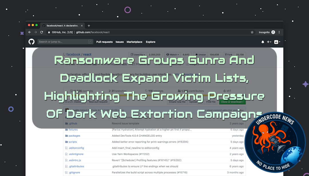309x176 pixels.
Task: Close the facebook/react browser tab
Action: tap(82, 26)
